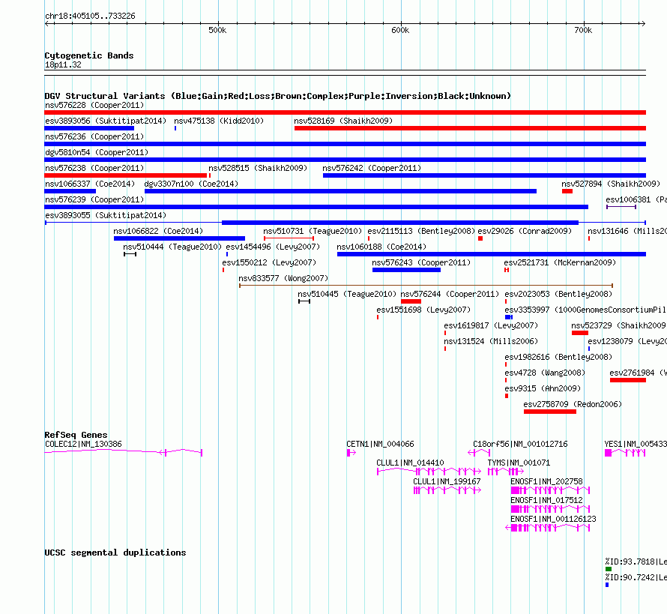The image size is (667, 614).
Task: Open nsv475138 (Kidd2010) variant
Action: (x=219, y=121)
